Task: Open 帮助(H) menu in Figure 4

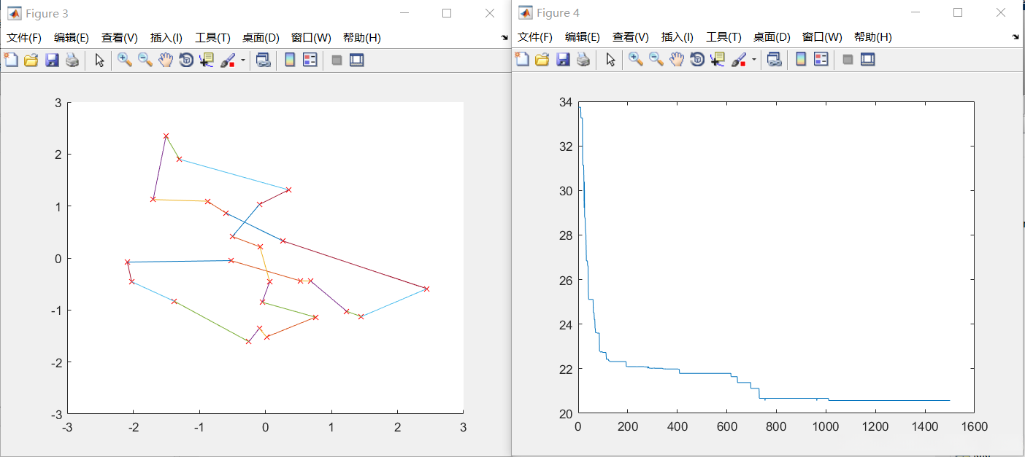Action: pyautogui.click(x=873, y=37)
